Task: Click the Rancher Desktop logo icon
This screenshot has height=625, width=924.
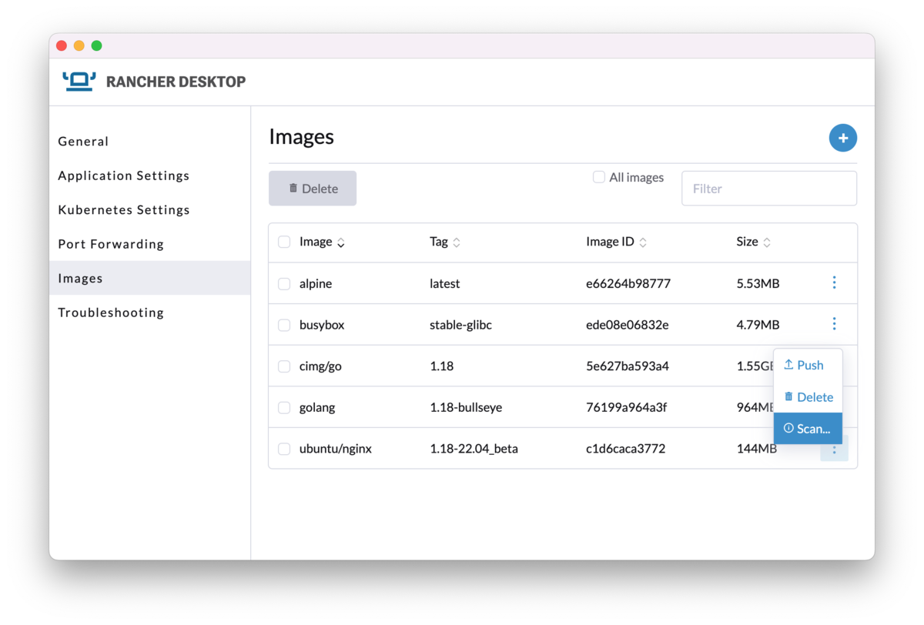Action: point(79,81)
